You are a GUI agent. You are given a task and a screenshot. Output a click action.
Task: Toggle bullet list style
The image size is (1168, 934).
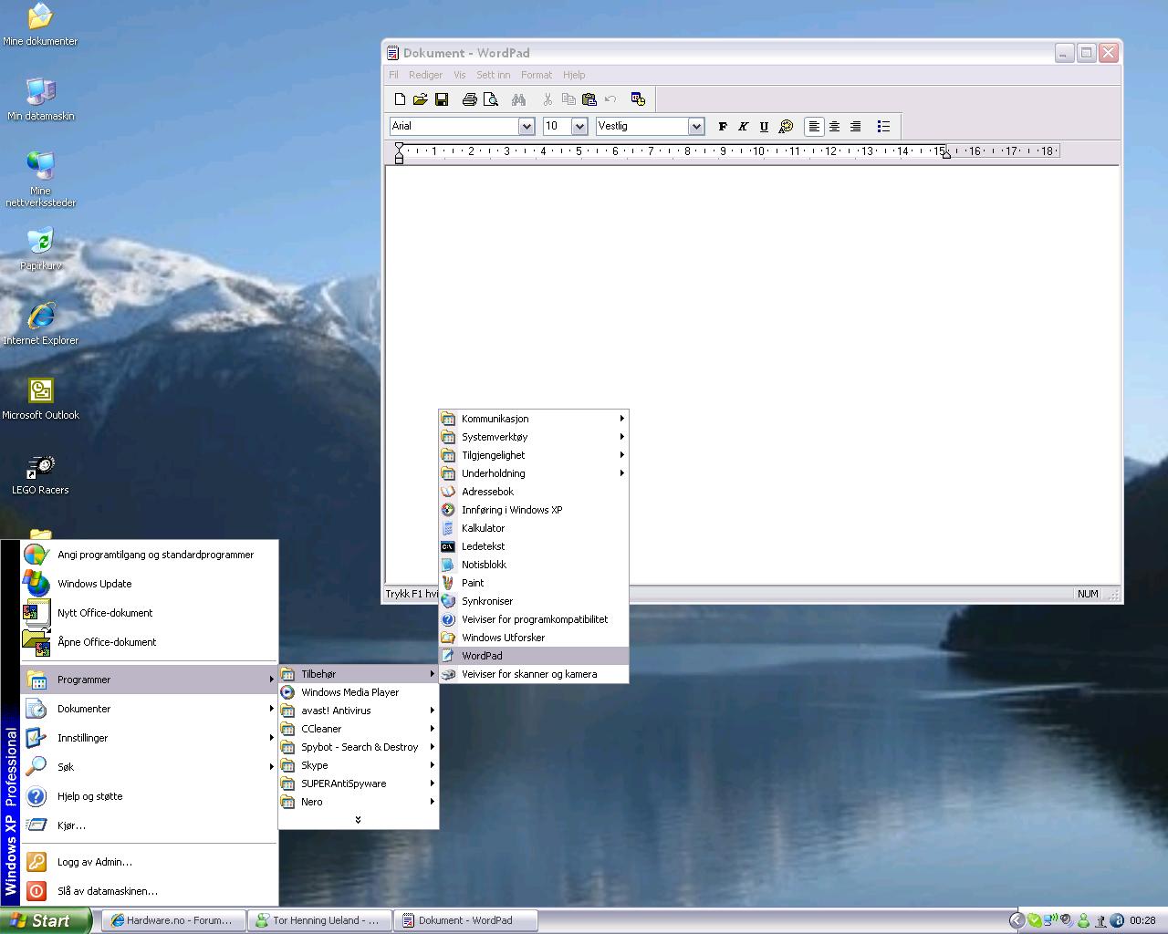pos(883,127)
